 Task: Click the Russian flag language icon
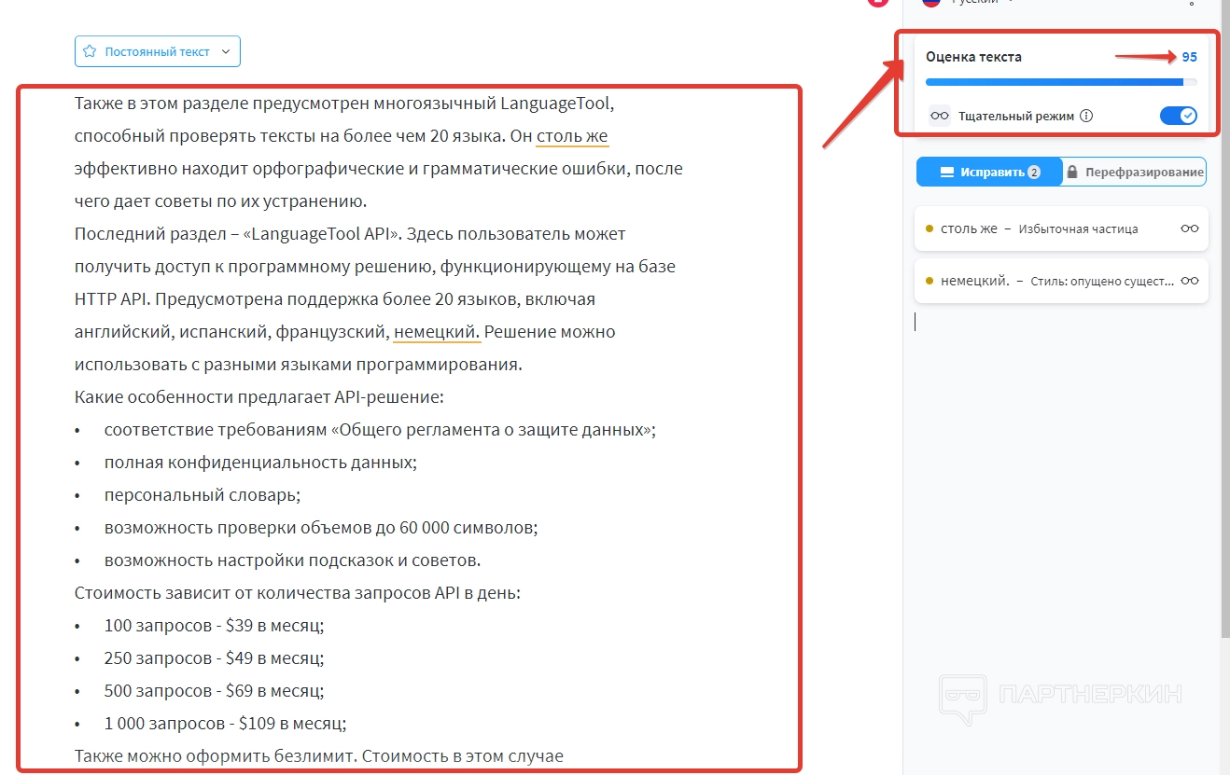930,3
